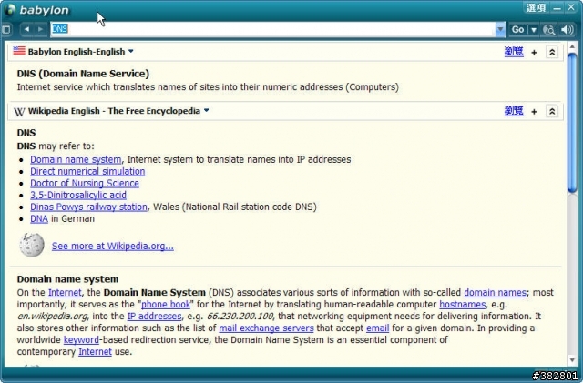
Task: Click the Domain name system heading text
Action: pyautogui.click(x=67, y=279)
